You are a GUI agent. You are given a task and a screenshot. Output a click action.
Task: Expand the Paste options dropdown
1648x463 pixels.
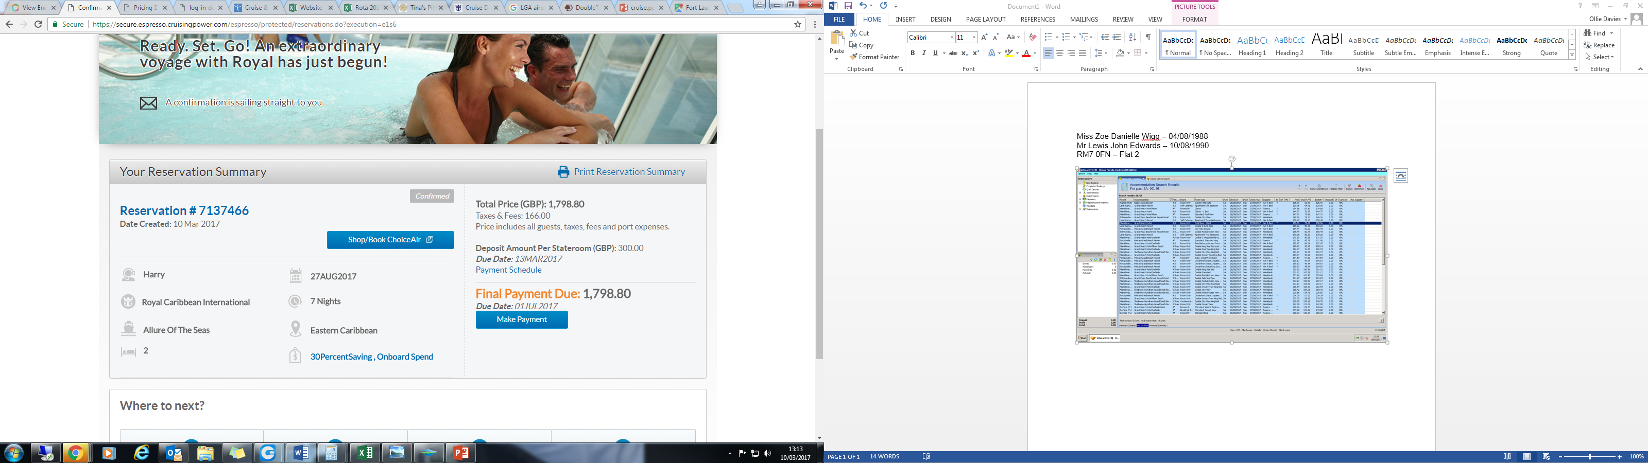coord(837,59)
